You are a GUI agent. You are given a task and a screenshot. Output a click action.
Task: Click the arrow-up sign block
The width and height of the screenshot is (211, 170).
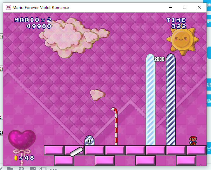[x=89, y=140]
